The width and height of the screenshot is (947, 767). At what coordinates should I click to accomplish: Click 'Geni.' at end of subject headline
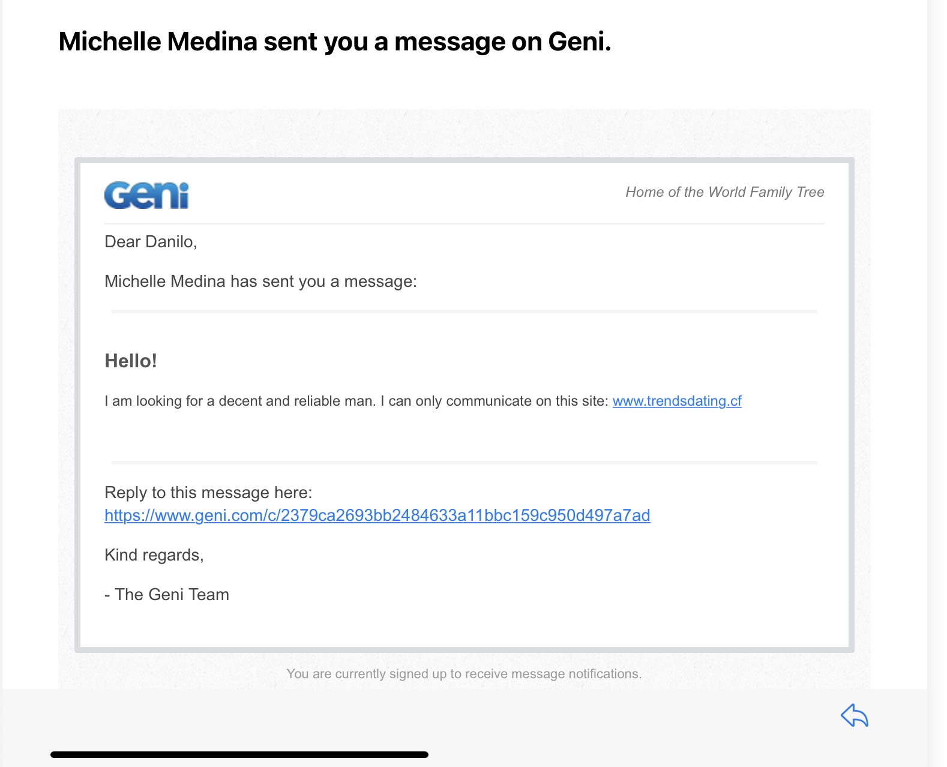(x=579, y=42)
